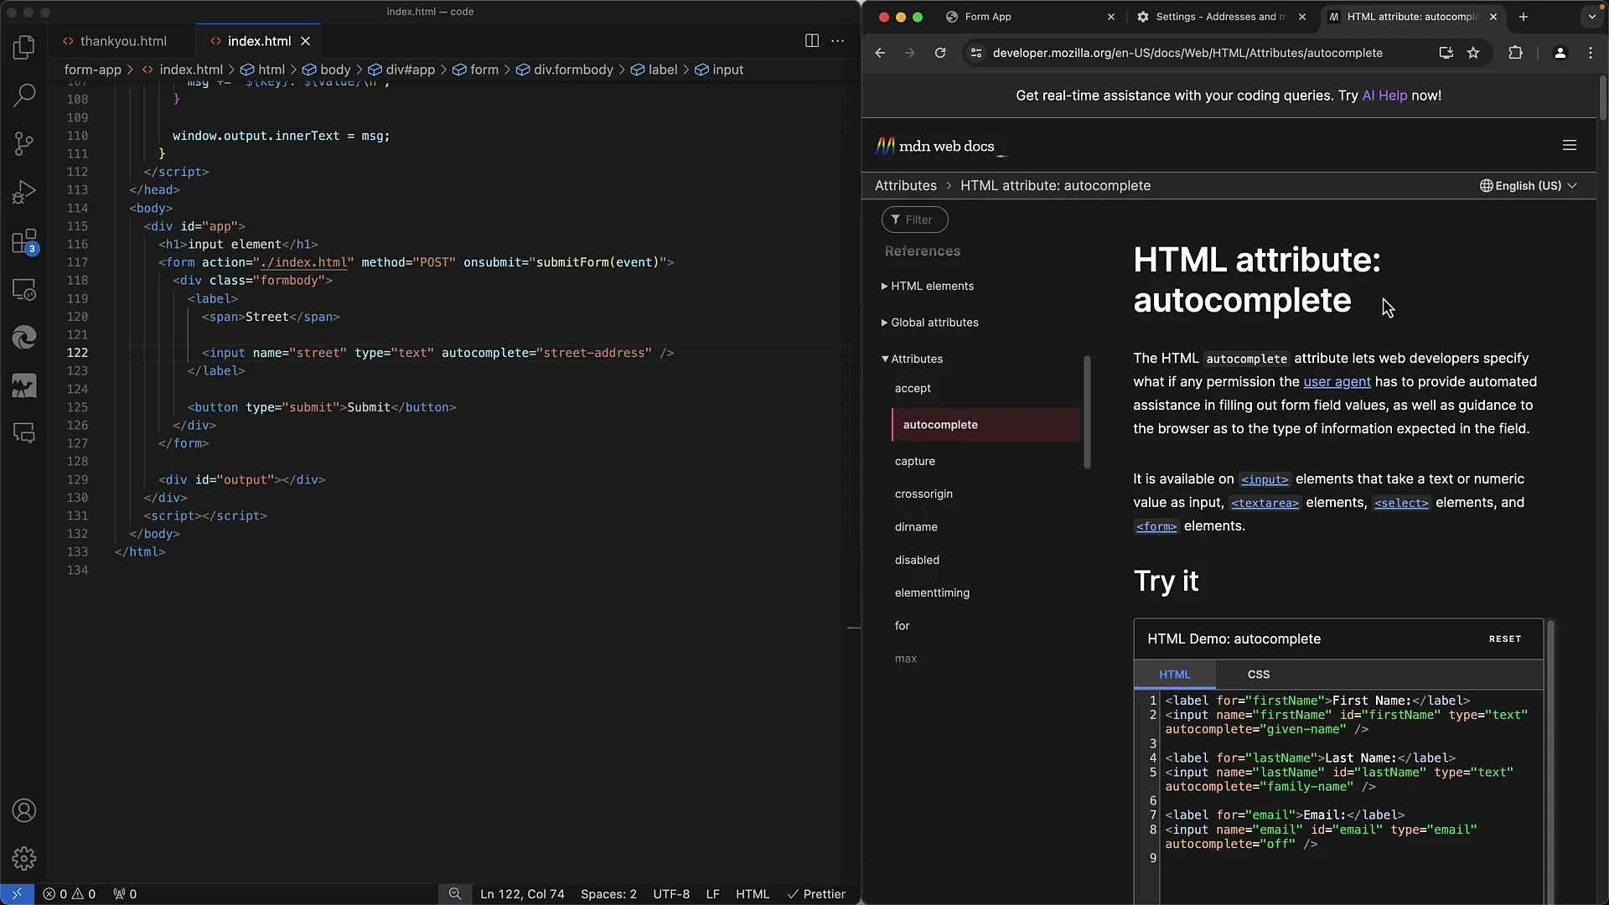
Task: Click the Settings gear icon in sidebar
Action: [24, 857]
